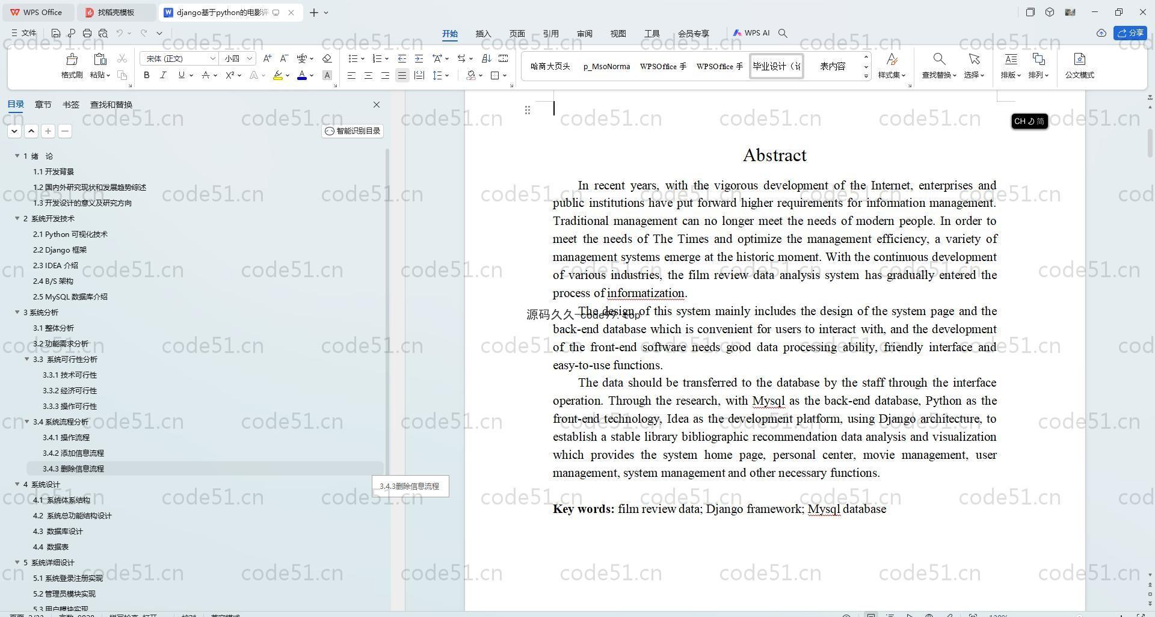1155x617 pixels.
Task: Click the Distributed alignment icon
Action: click(x=419, y=75)
